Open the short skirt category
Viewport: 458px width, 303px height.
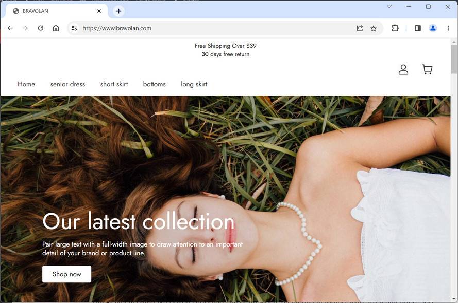[x=114, y=84]
